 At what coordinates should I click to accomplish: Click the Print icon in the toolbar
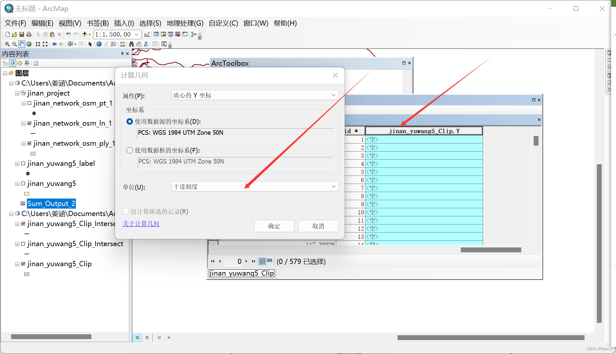pos(29,34)
